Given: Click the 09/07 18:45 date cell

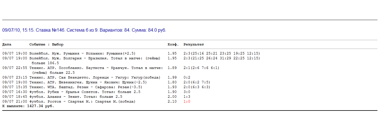Looking at the screenshot, I should [15, 97].
